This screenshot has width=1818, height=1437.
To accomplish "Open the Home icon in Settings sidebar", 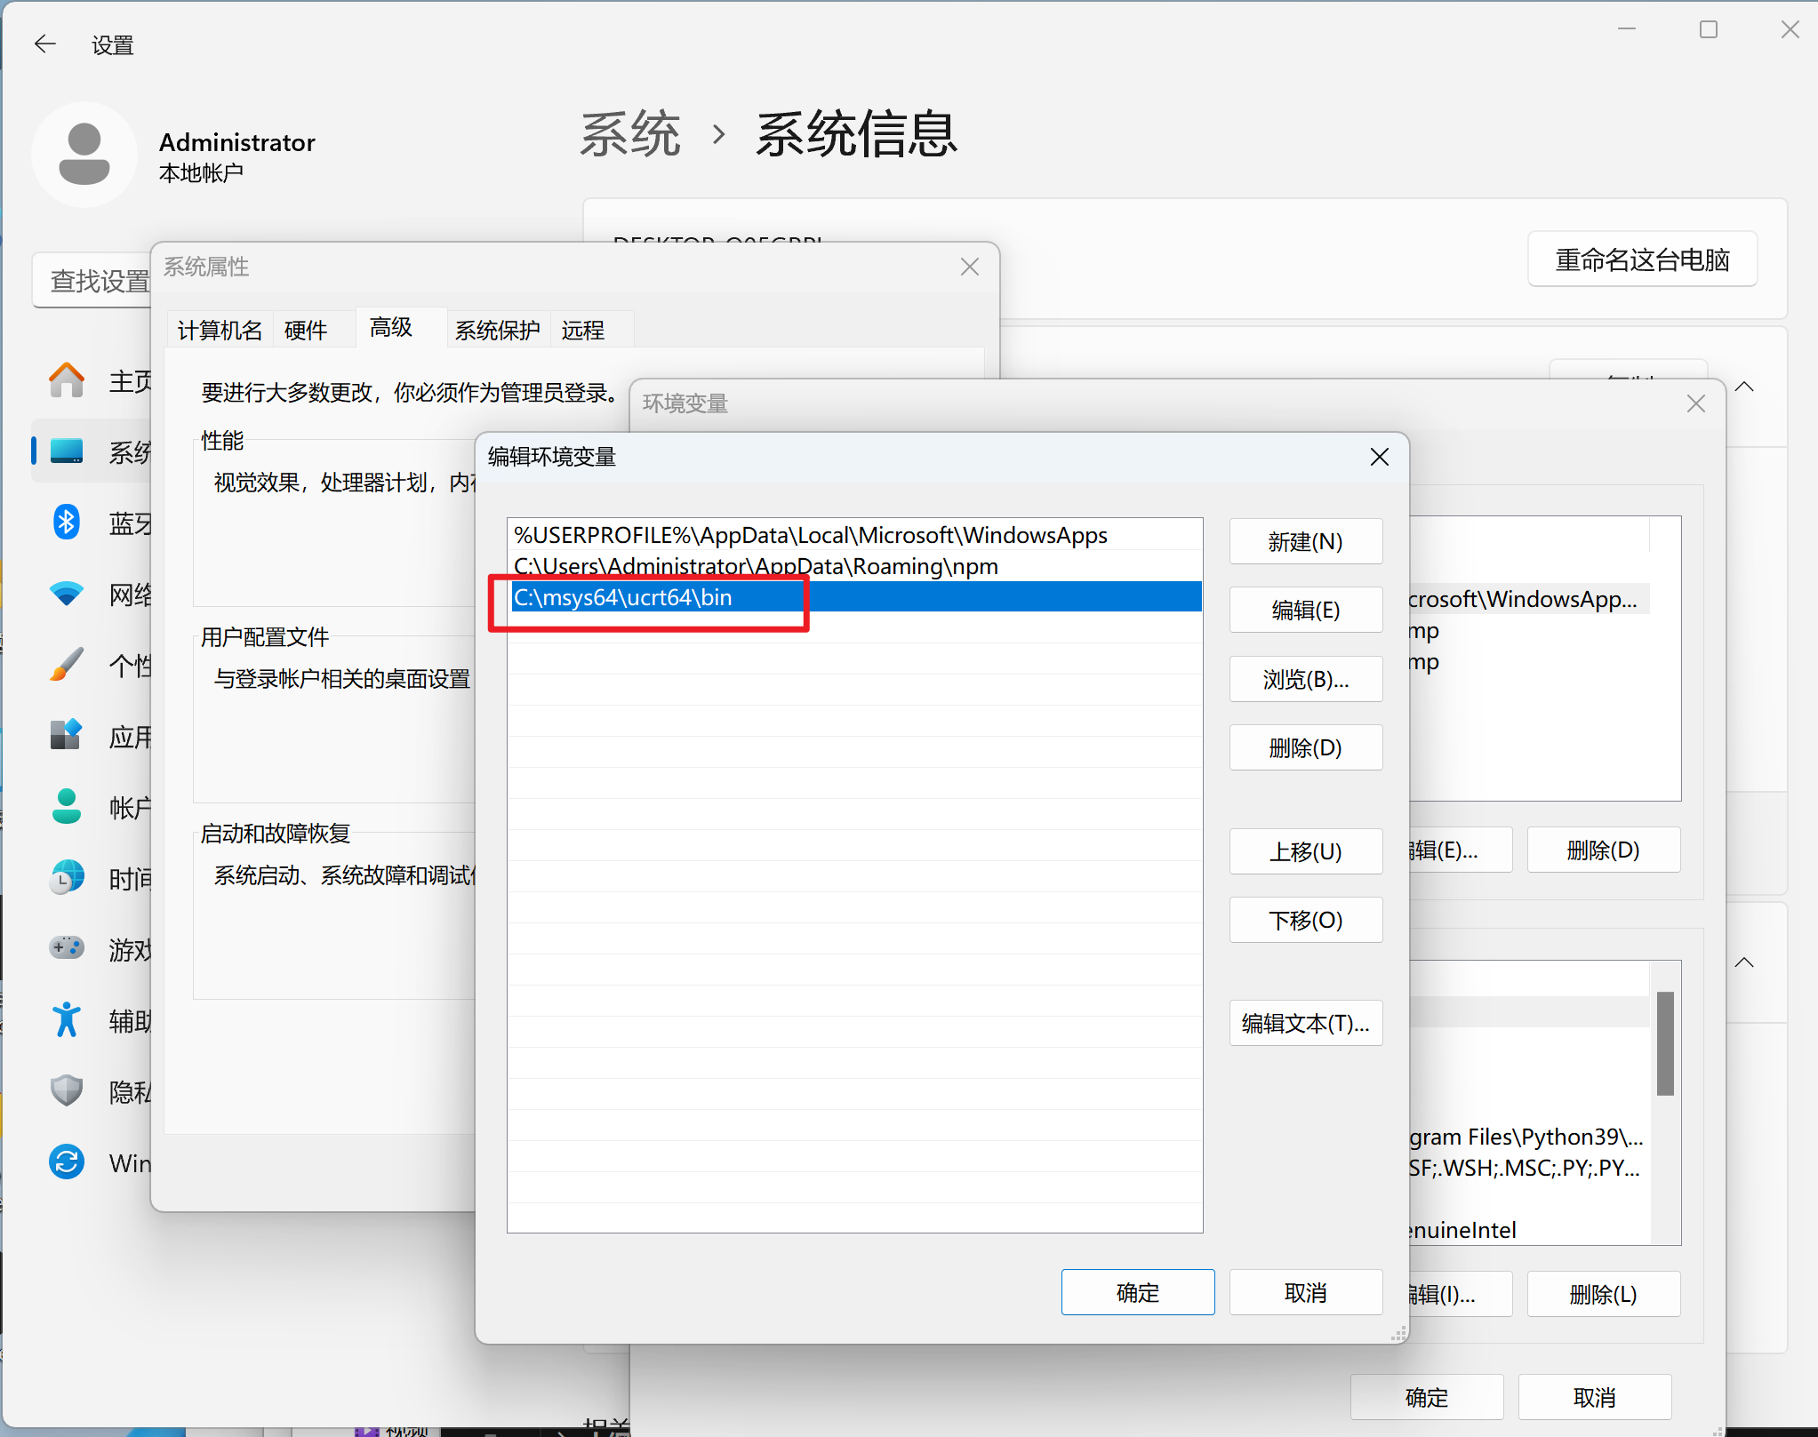I will coord(67,380).
